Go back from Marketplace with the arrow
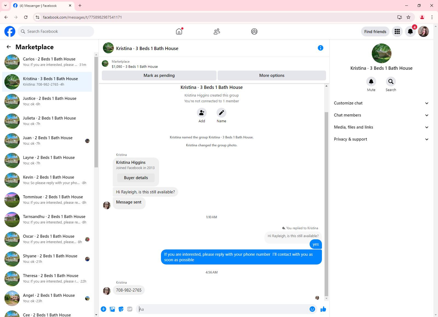The height and width of the screenshot is (317, 438). click(x=9, y=47)
